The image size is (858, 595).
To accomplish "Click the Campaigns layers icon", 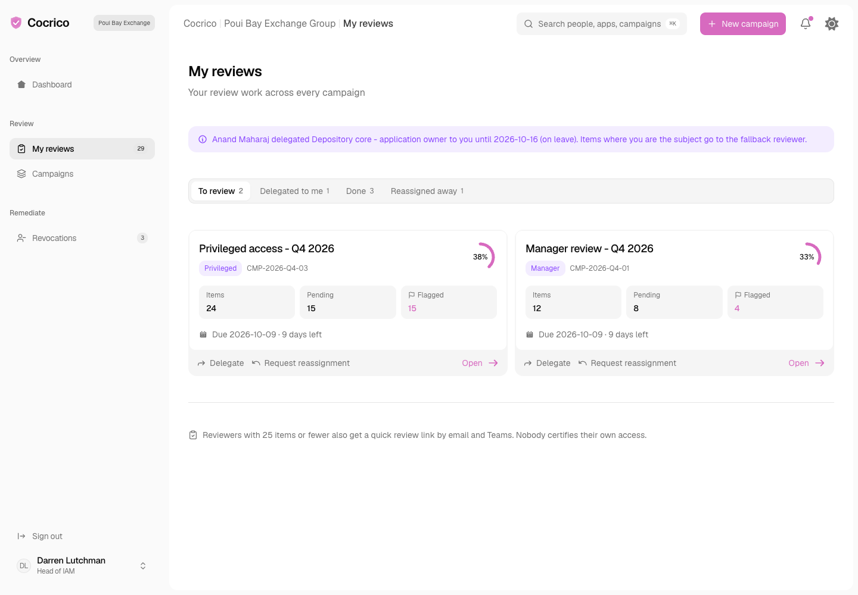I will tap(21, 174).
